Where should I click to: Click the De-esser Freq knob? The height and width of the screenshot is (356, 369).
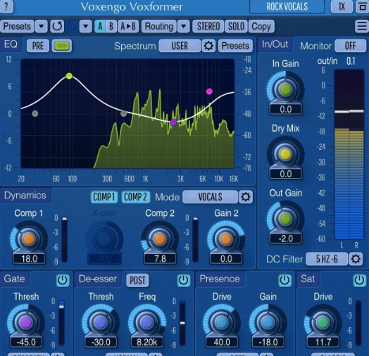click(147, 323)
